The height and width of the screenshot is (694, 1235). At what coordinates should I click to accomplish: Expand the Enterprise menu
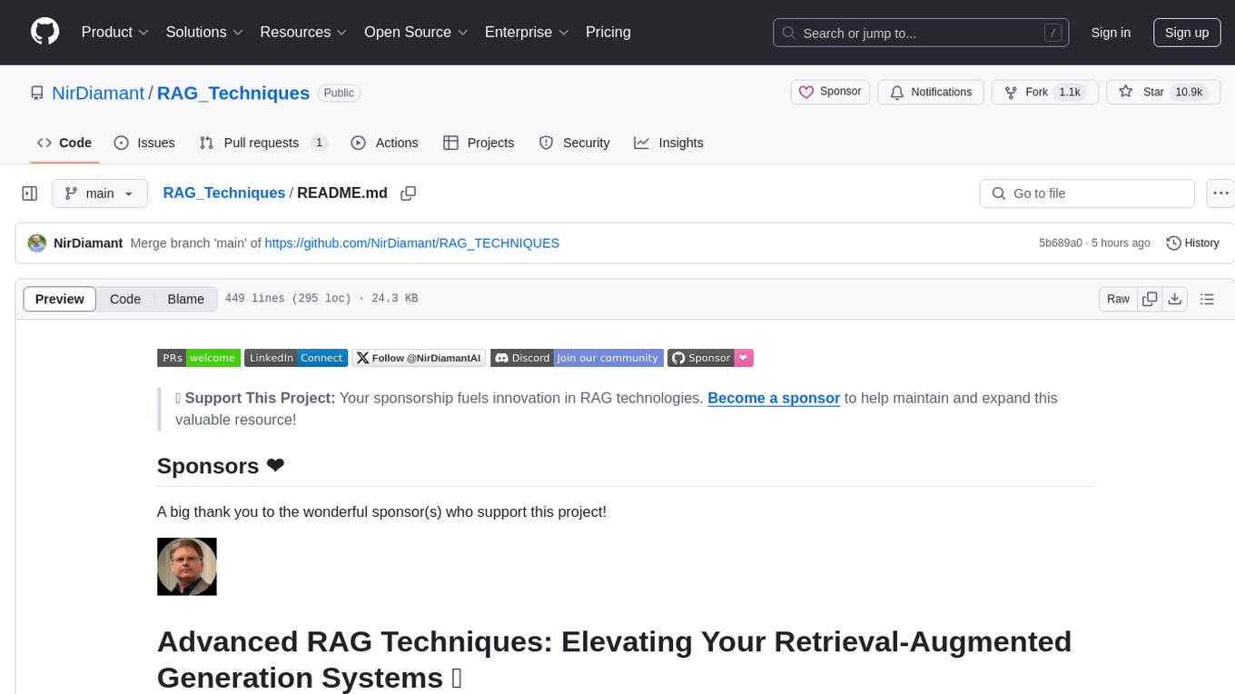pyautogui.click(x=527, y=32)
